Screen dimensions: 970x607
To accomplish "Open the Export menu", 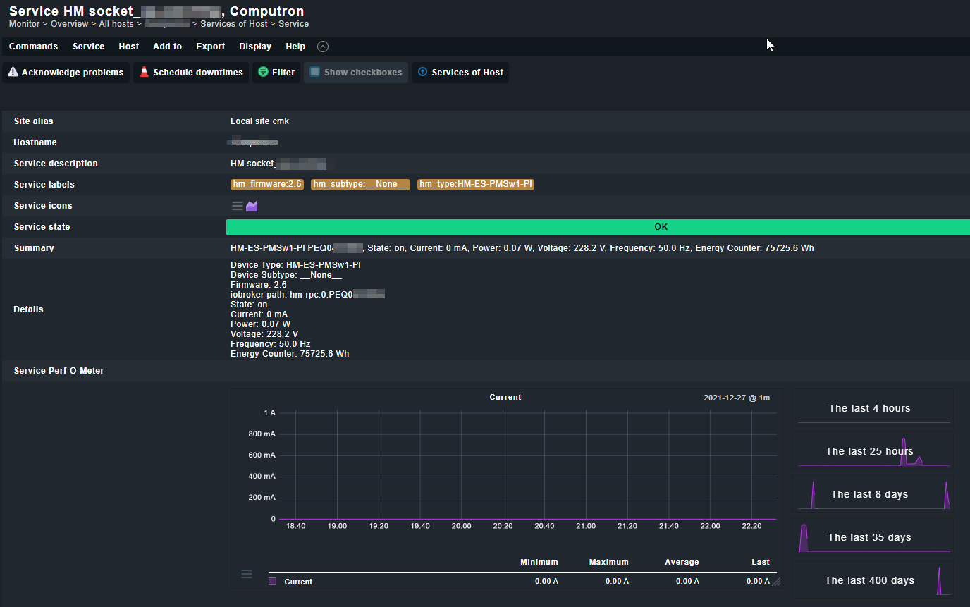I will click(210, 47).
